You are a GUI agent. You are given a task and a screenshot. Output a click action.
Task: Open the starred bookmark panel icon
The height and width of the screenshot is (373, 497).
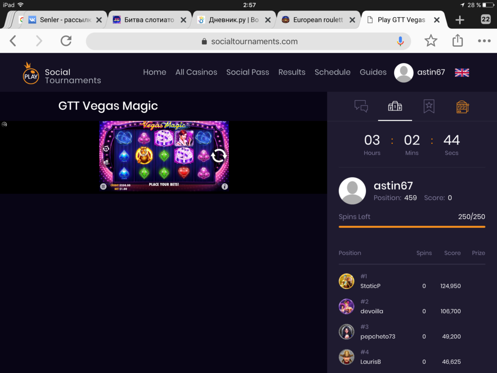click(x=429, y=106)
